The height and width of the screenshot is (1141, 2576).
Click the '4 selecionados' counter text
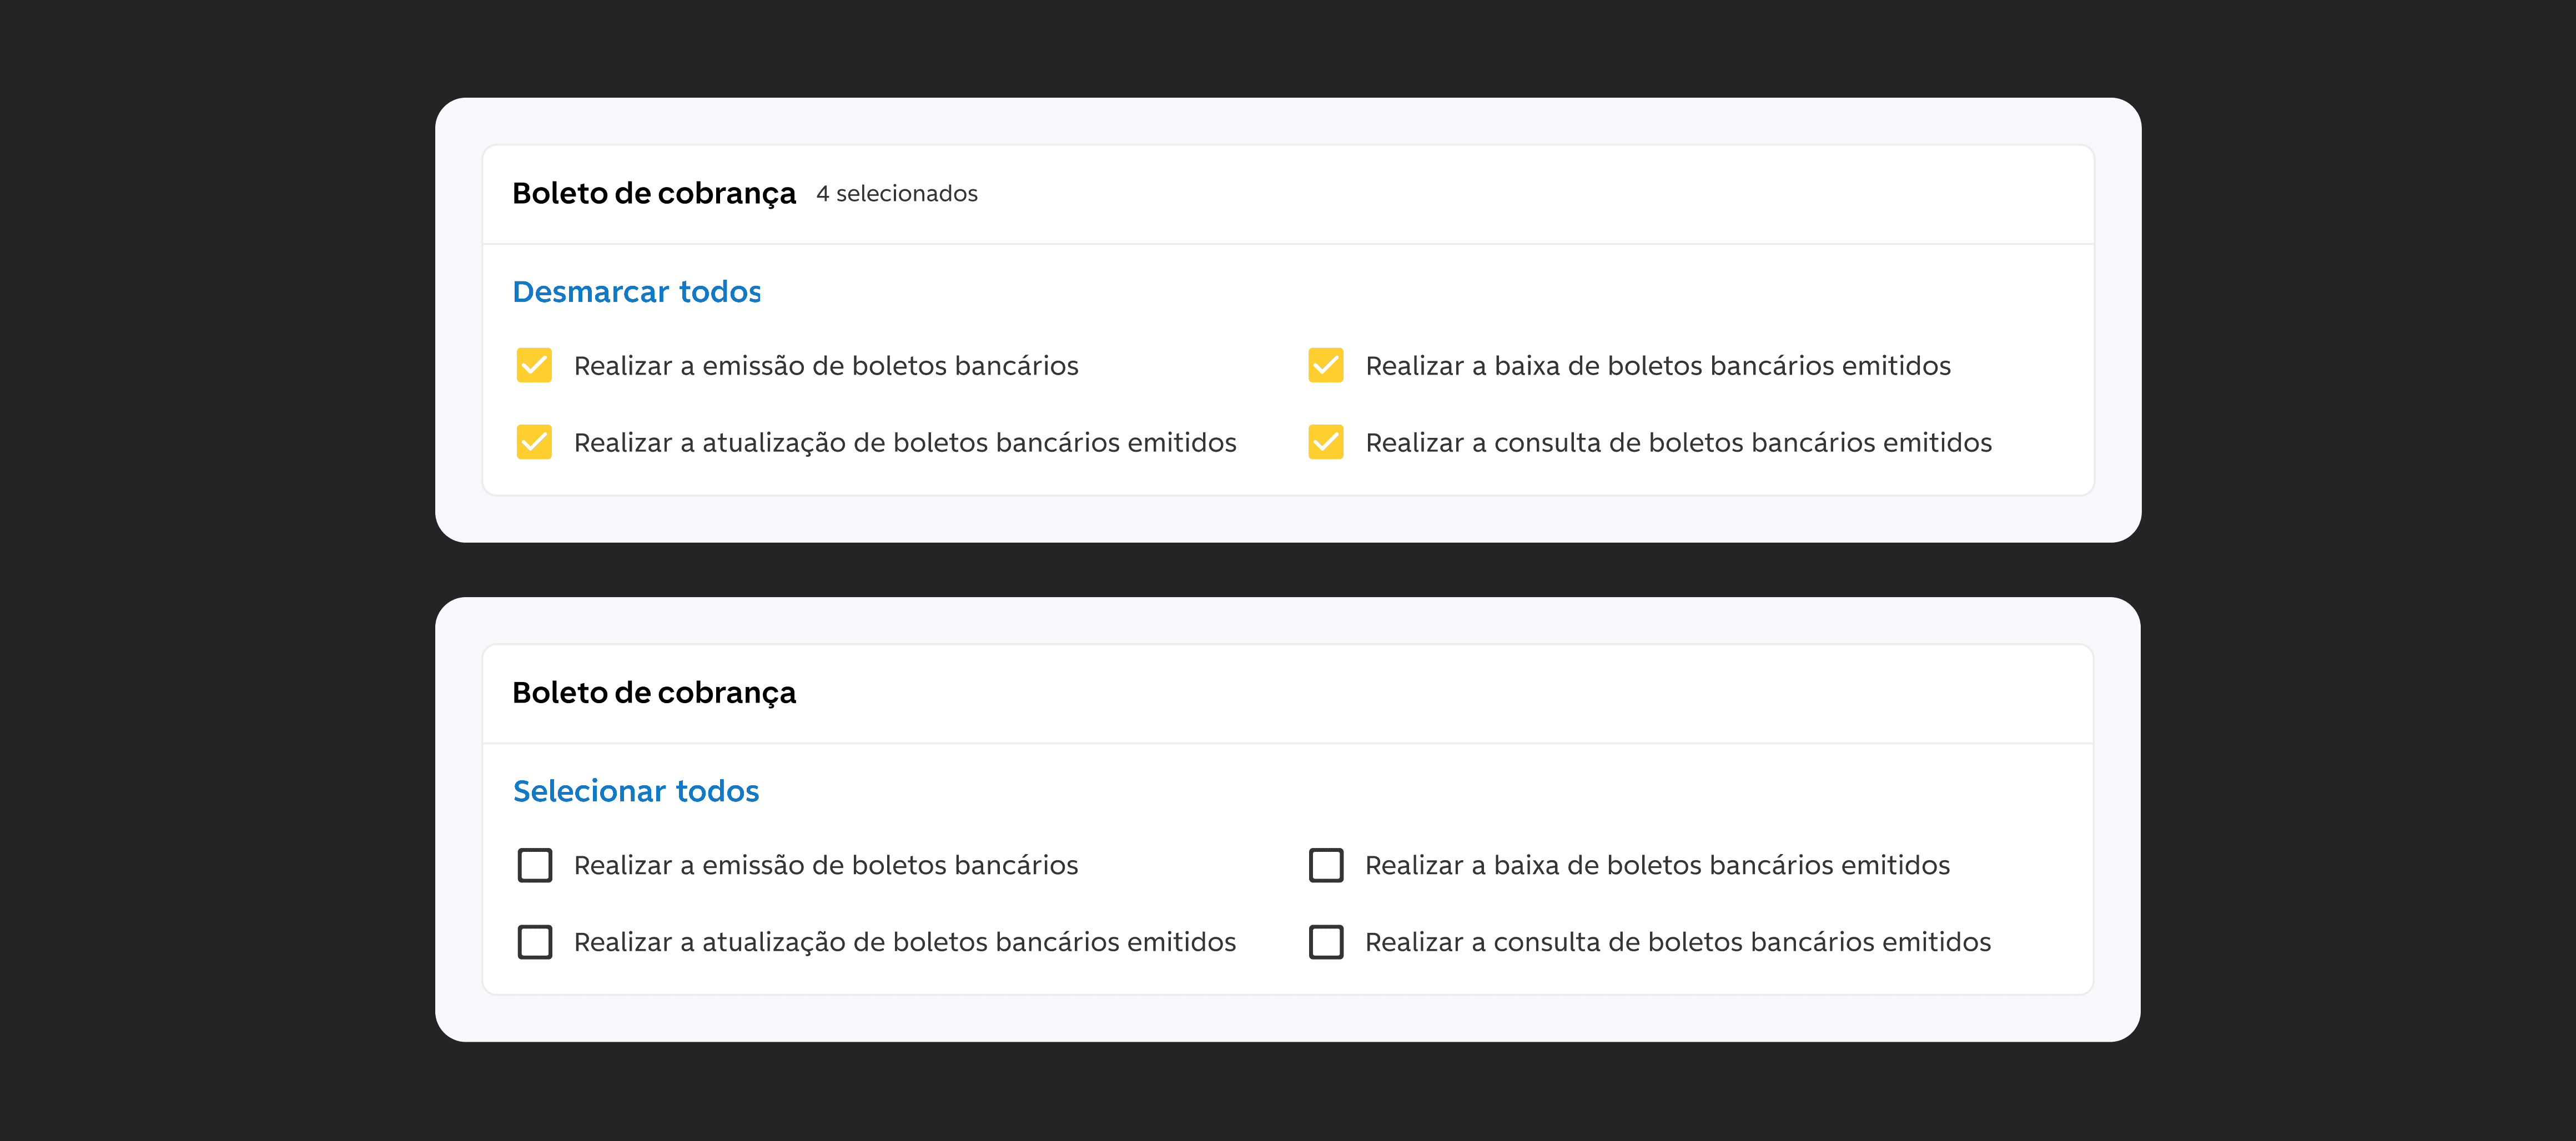(896, 194)
